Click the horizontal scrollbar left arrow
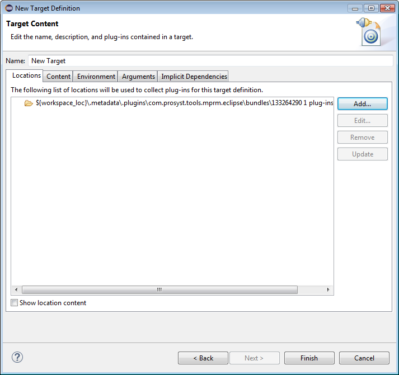This screenshot has width=399, height=375. pyautogui.click(x=16, y=290)
